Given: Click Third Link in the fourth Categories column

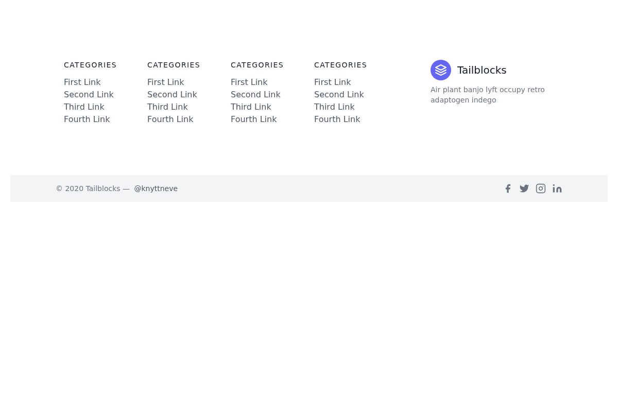Looking at the screenshot, I should pos(334,107).
